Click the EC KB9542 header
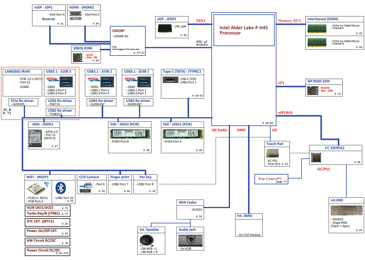Viewport: 365px width, 260px height. [x=335, y=148]
